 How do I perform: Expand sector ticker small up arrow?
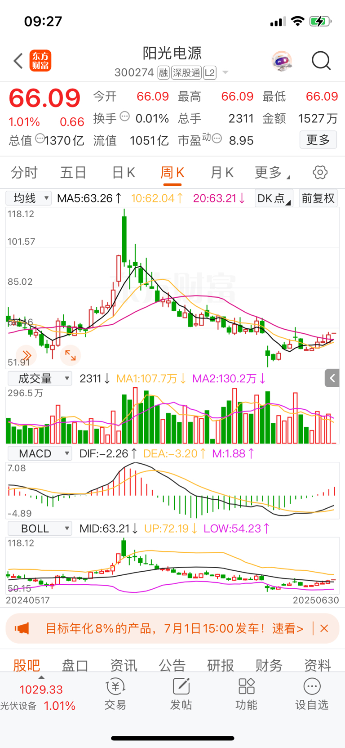tap(41, 677)
